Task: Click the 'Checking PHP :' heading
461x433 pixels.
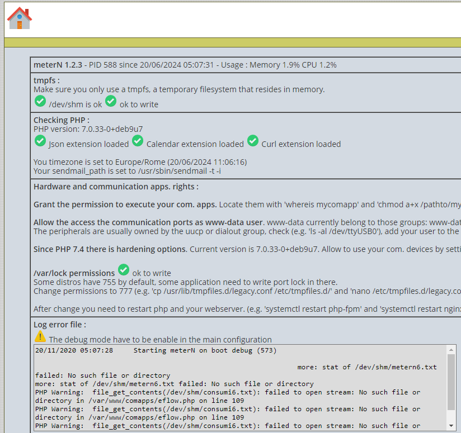Action: click(x=62, y=120)
